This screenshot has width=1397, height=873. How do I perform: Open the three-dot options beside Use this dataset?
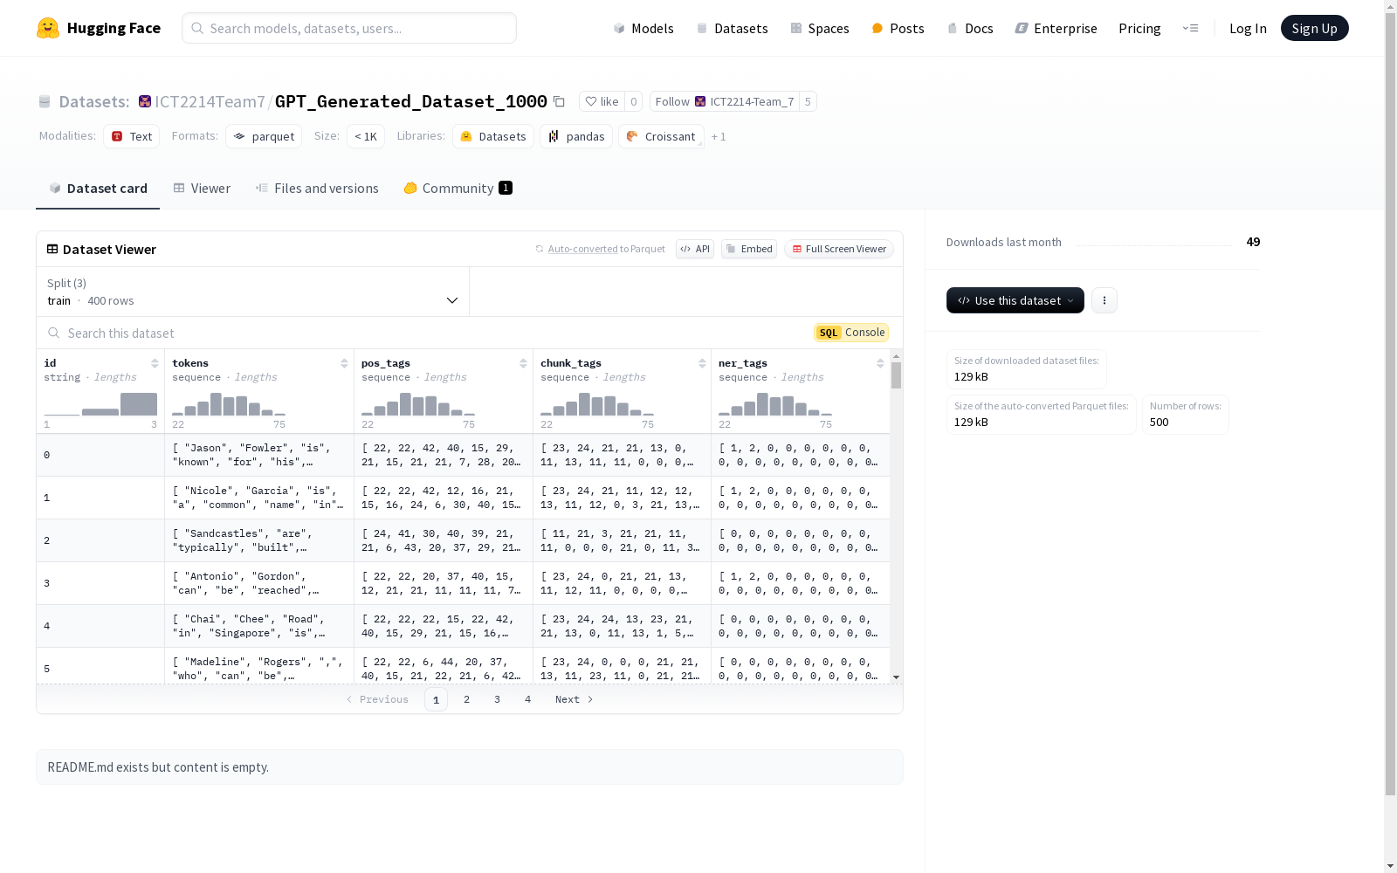pyautogui.click(x=1105, y=300)
